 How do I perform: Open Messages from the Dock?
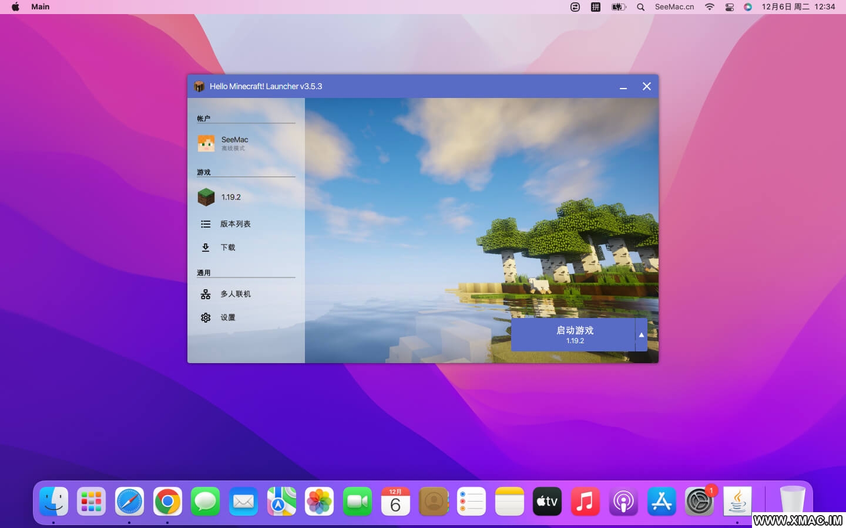click(x=206, y=502)
